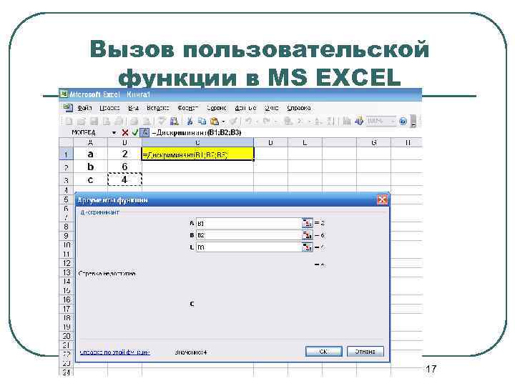
Task: Click the Paste clipboard icon
Action: coord(215,122)
